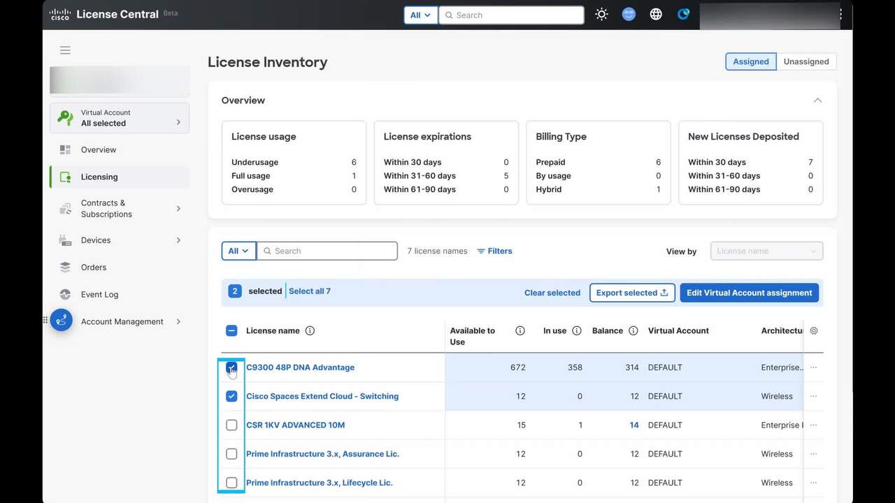Viewport: 895px width, 503px height.
Task: Expand Virtual Account All selected picker
Action: [x=120, y=118]
